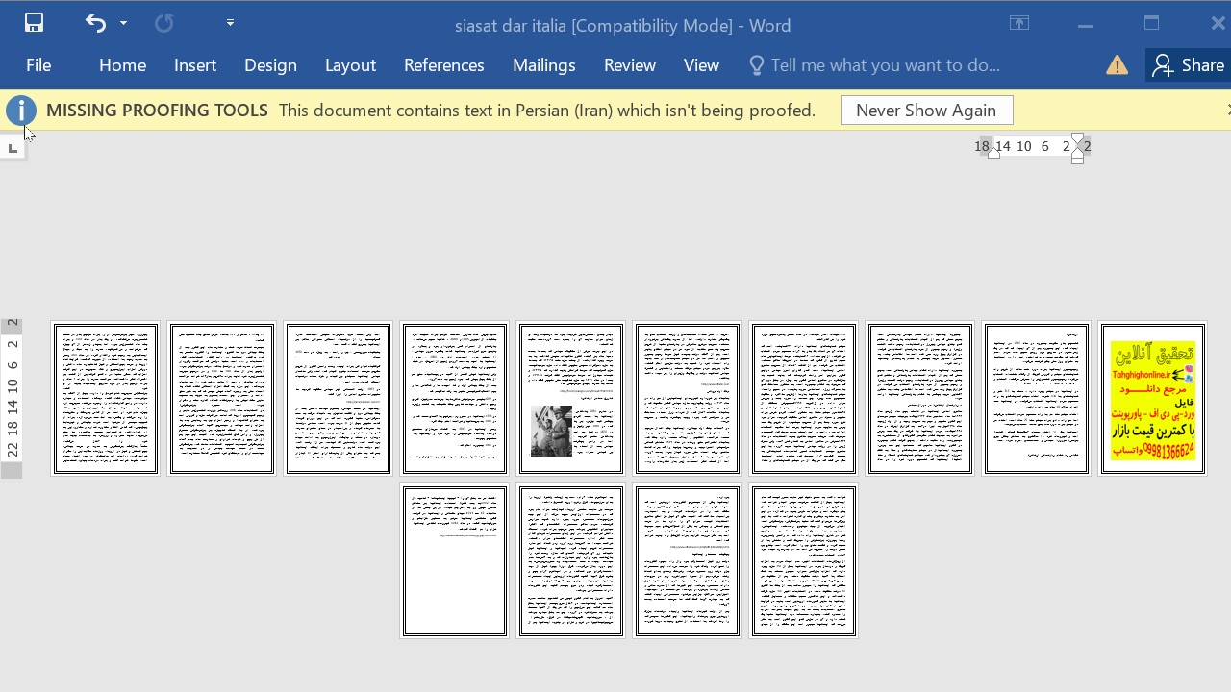The height and width of the screenshot is (692, 1231).
Task: Select the sixth page thumbnail in top row
Action: pos(688,399)
